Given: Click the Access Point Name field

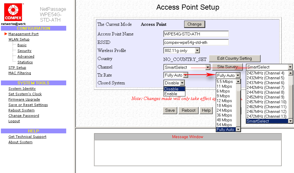Looking at the screenshot, I should coord(196,34).
